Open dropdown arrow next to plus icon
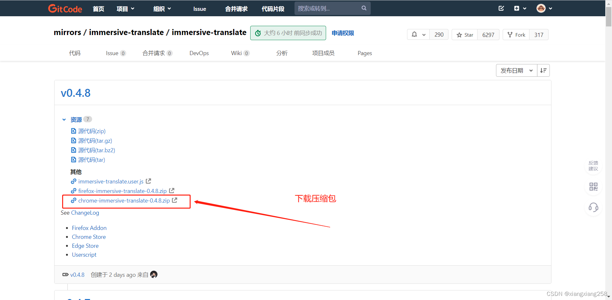Image resolution: width=612 pixels, height=300 pixels. tap(525, 9)
